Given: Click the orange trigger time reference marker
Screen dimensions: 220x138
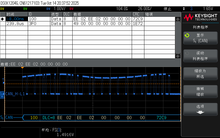Looking at the screenshot, I should (23, 68).
